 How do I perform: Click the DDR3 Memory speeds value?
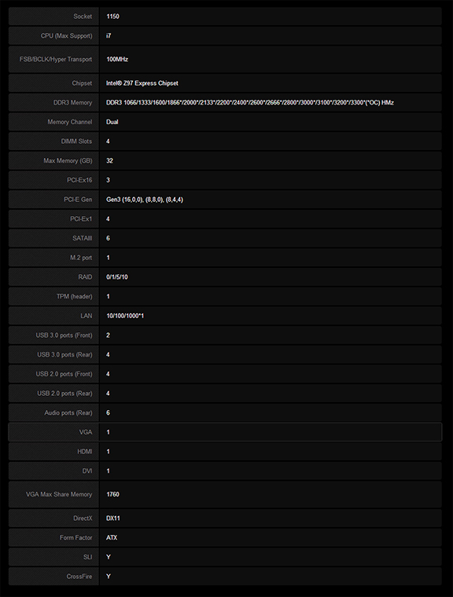pyautogui.click(x=250, y=102)
